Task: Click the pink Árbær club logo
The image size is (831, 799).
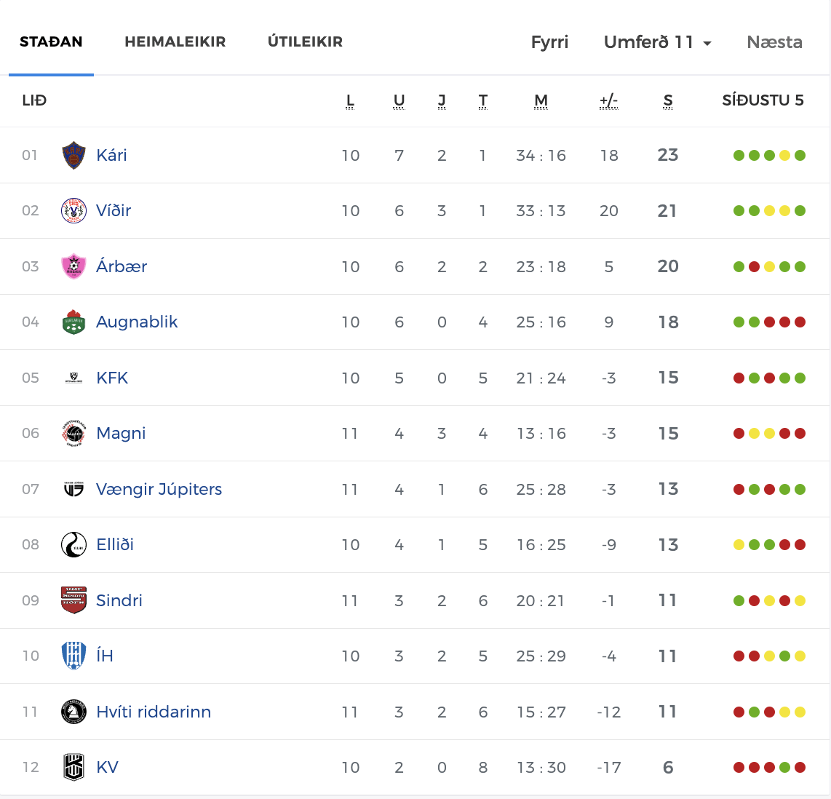Action: point(73,266)
